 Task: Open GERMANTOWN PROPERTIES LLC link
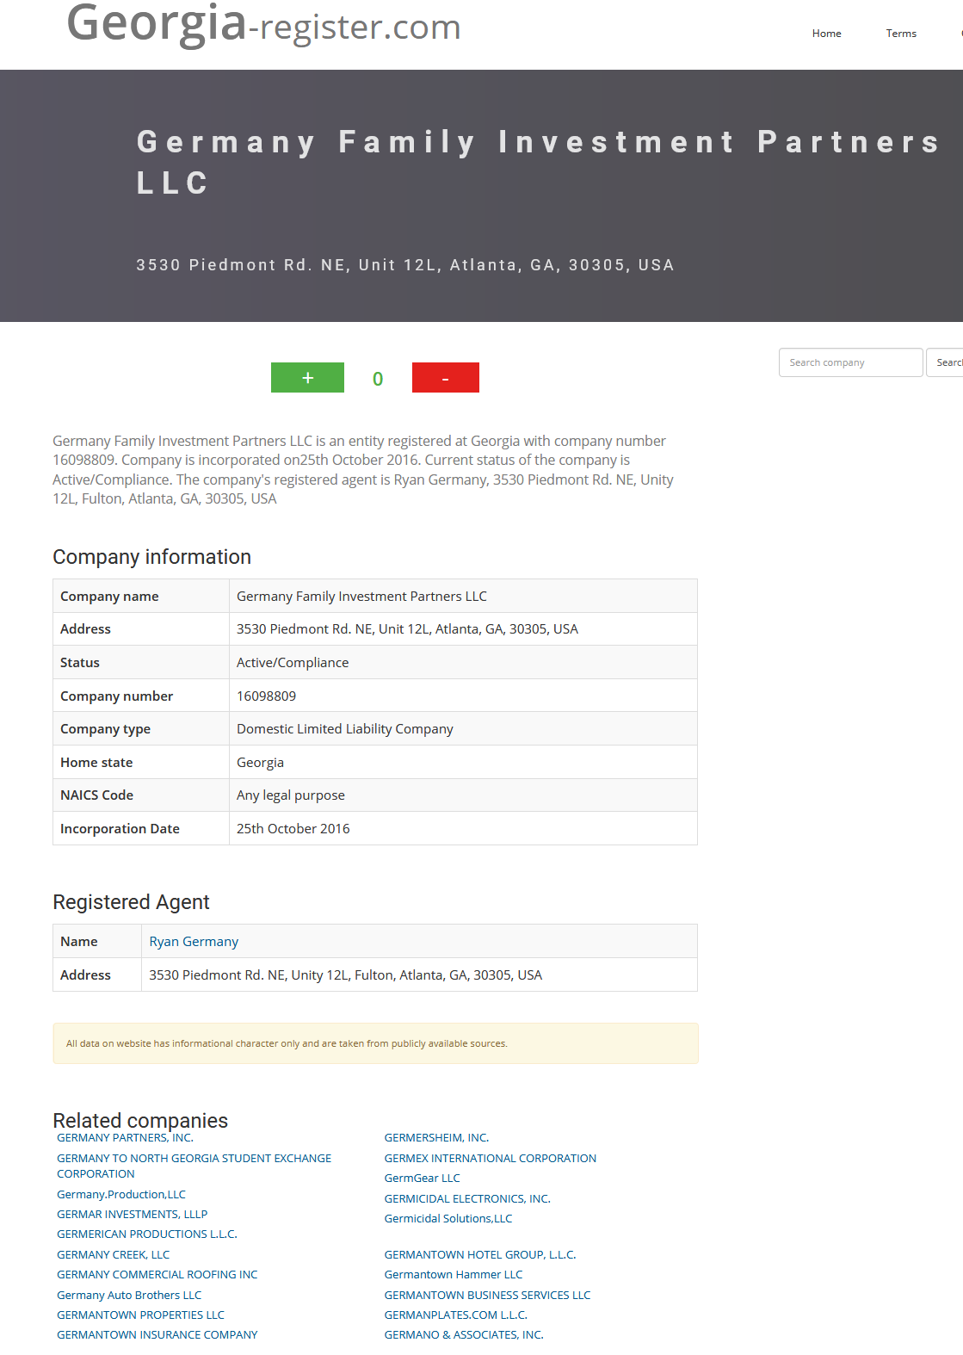tap(140, 1315)
